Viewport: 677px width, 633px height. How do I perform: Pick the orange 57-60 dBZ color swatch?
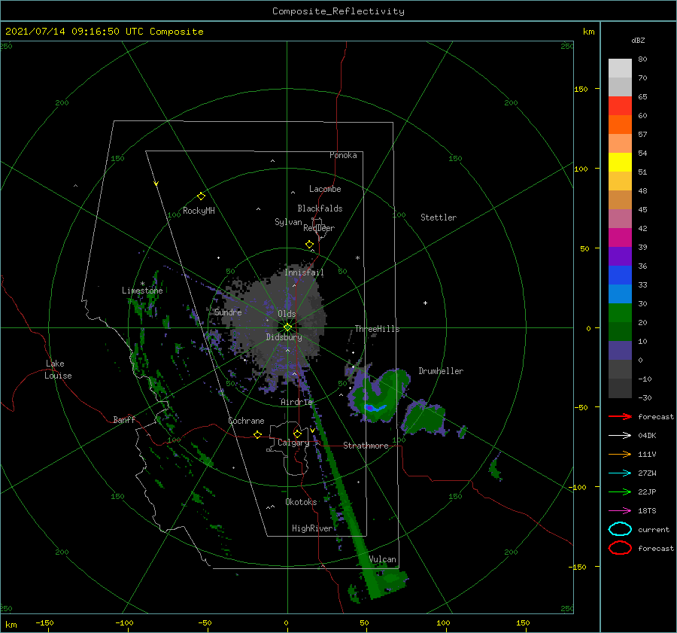(x=620, y=124)
